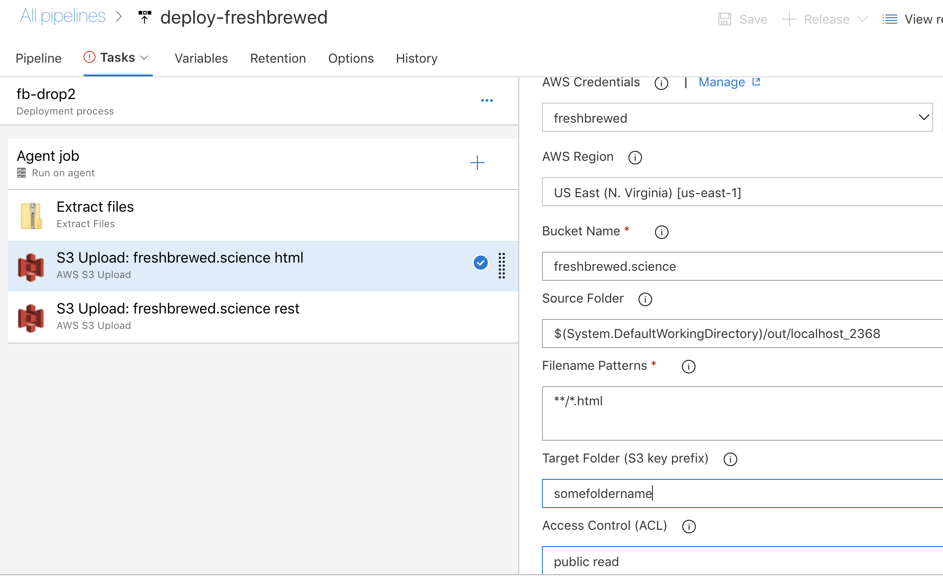This screenshot has width=943, height=577.
Task: Click the Save button
Action: pyautogui.click(x=743, y=19)
